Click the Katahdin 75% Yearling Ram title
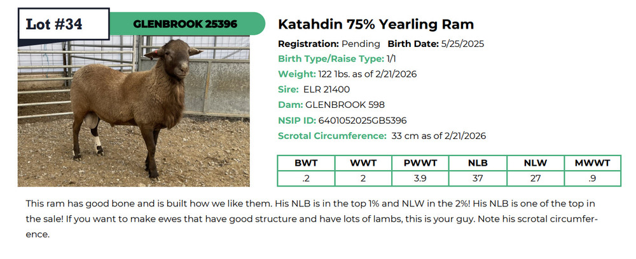This screenshot has height=259, width=636. click(376, 25)
